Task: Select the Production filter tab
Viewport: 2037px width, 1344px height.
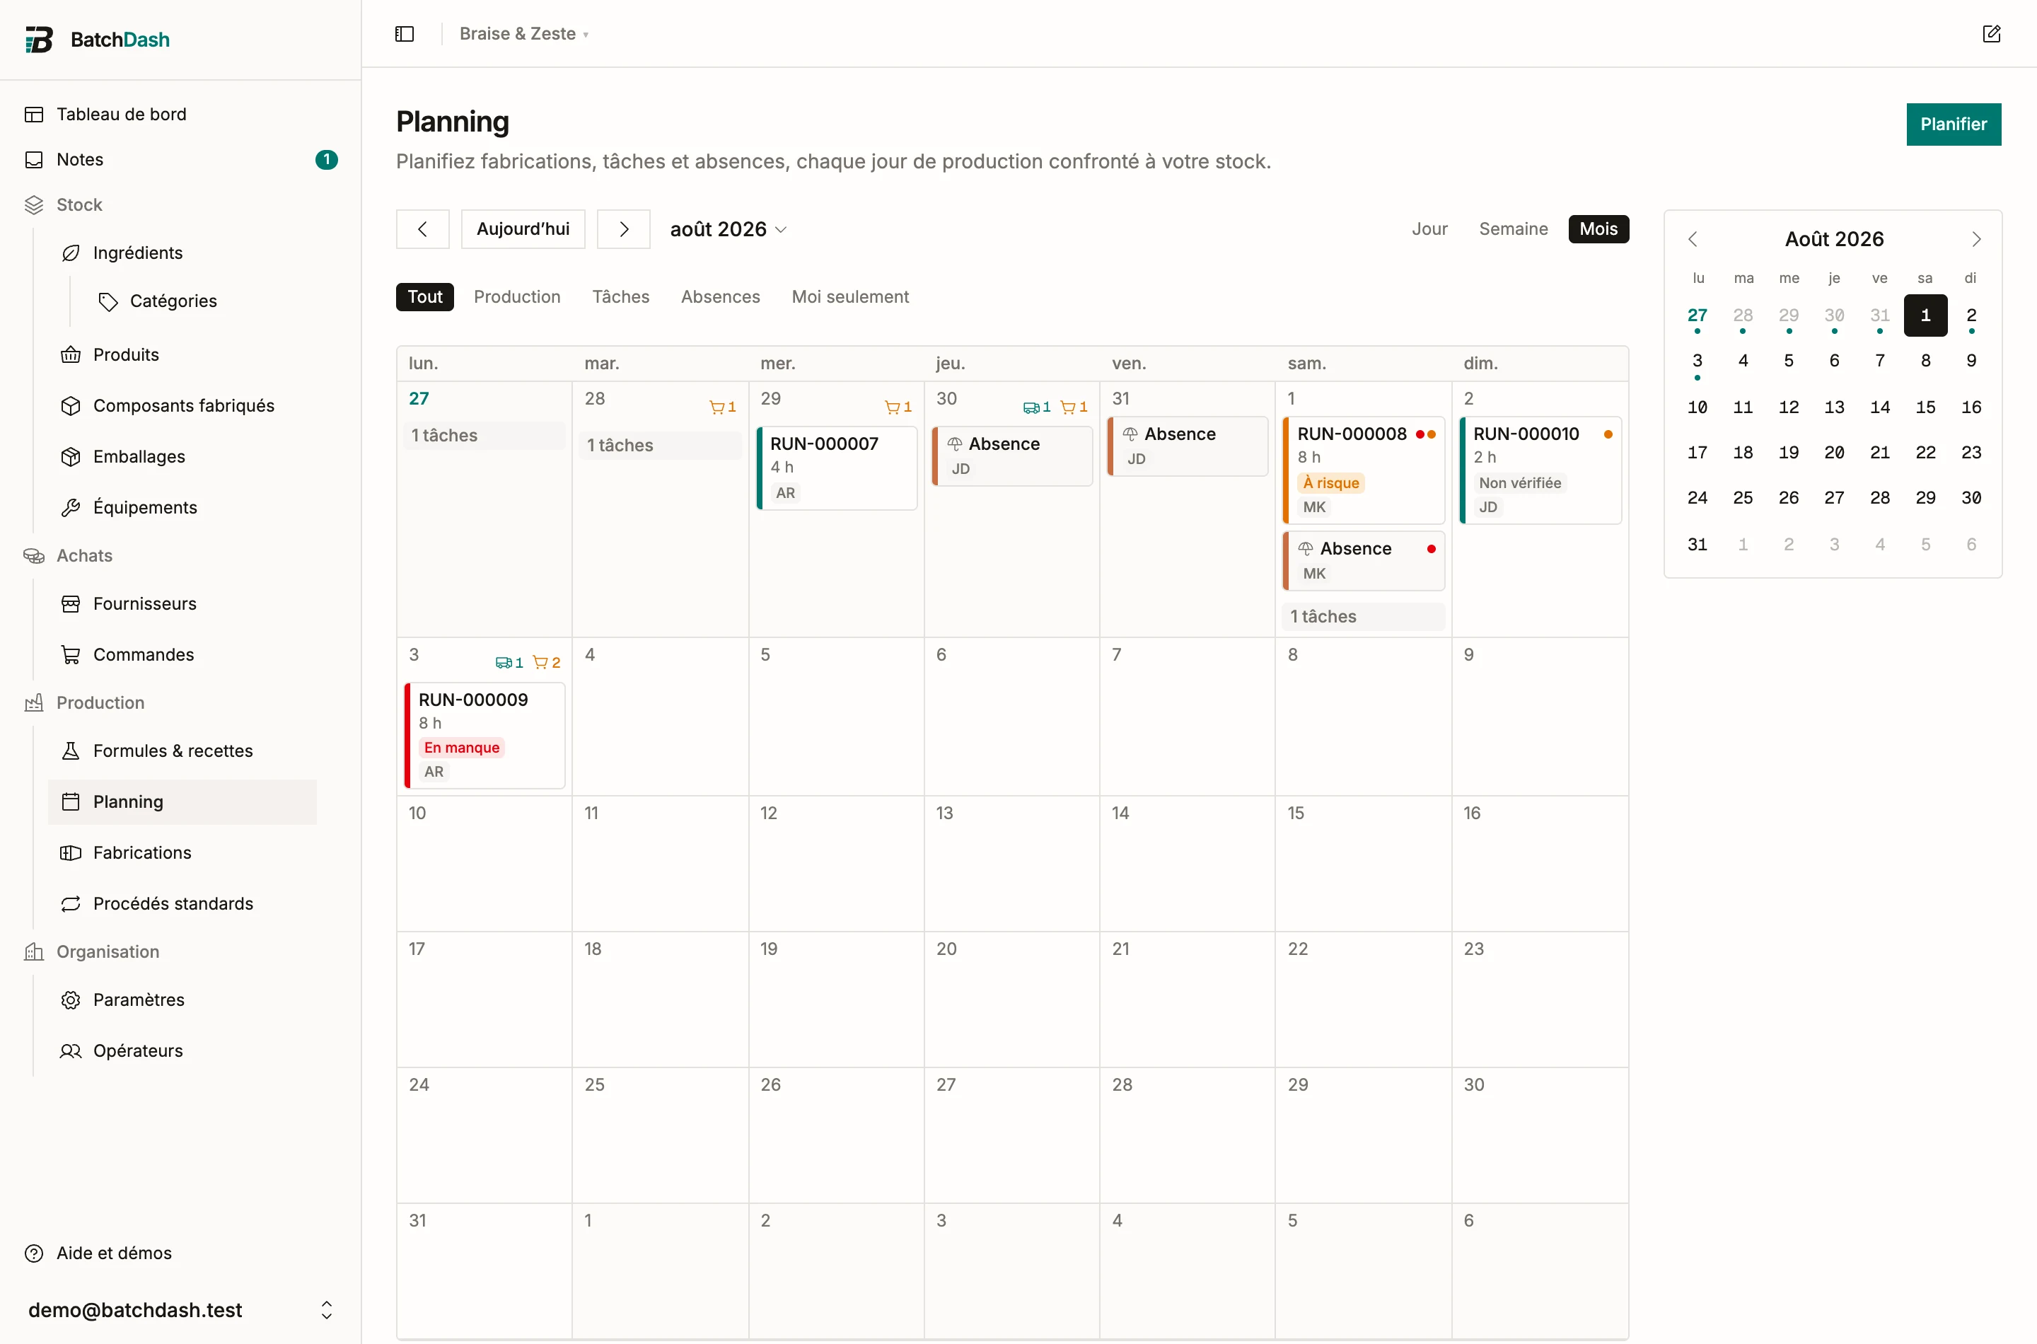Action: [517, 296]
